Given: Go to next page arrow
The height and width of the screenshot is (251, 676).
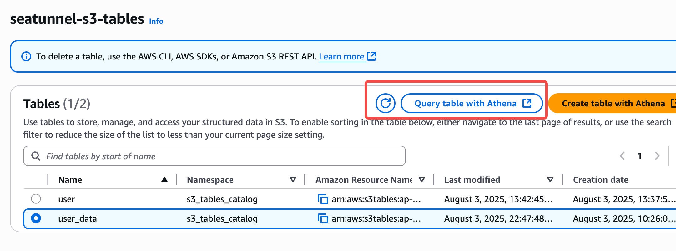Looking at the screenshot, I should click(657, 156).
